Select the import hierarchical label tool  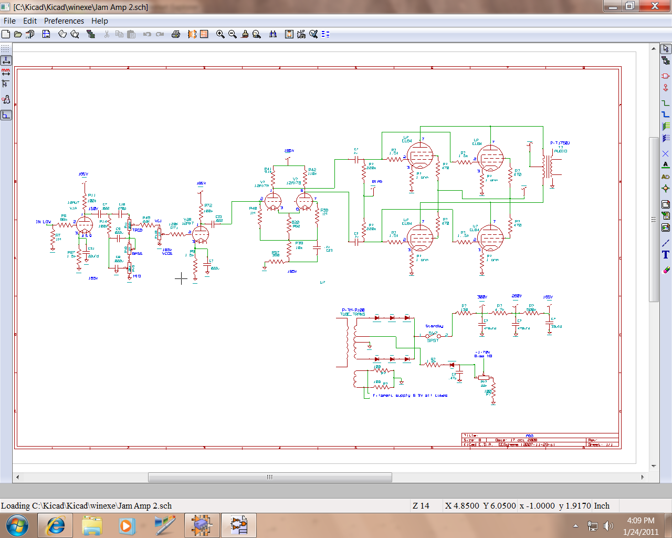click(666, 215)
